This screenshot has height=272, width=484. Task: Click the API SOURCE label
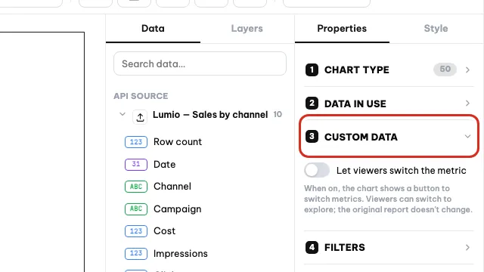coord(141,96)
